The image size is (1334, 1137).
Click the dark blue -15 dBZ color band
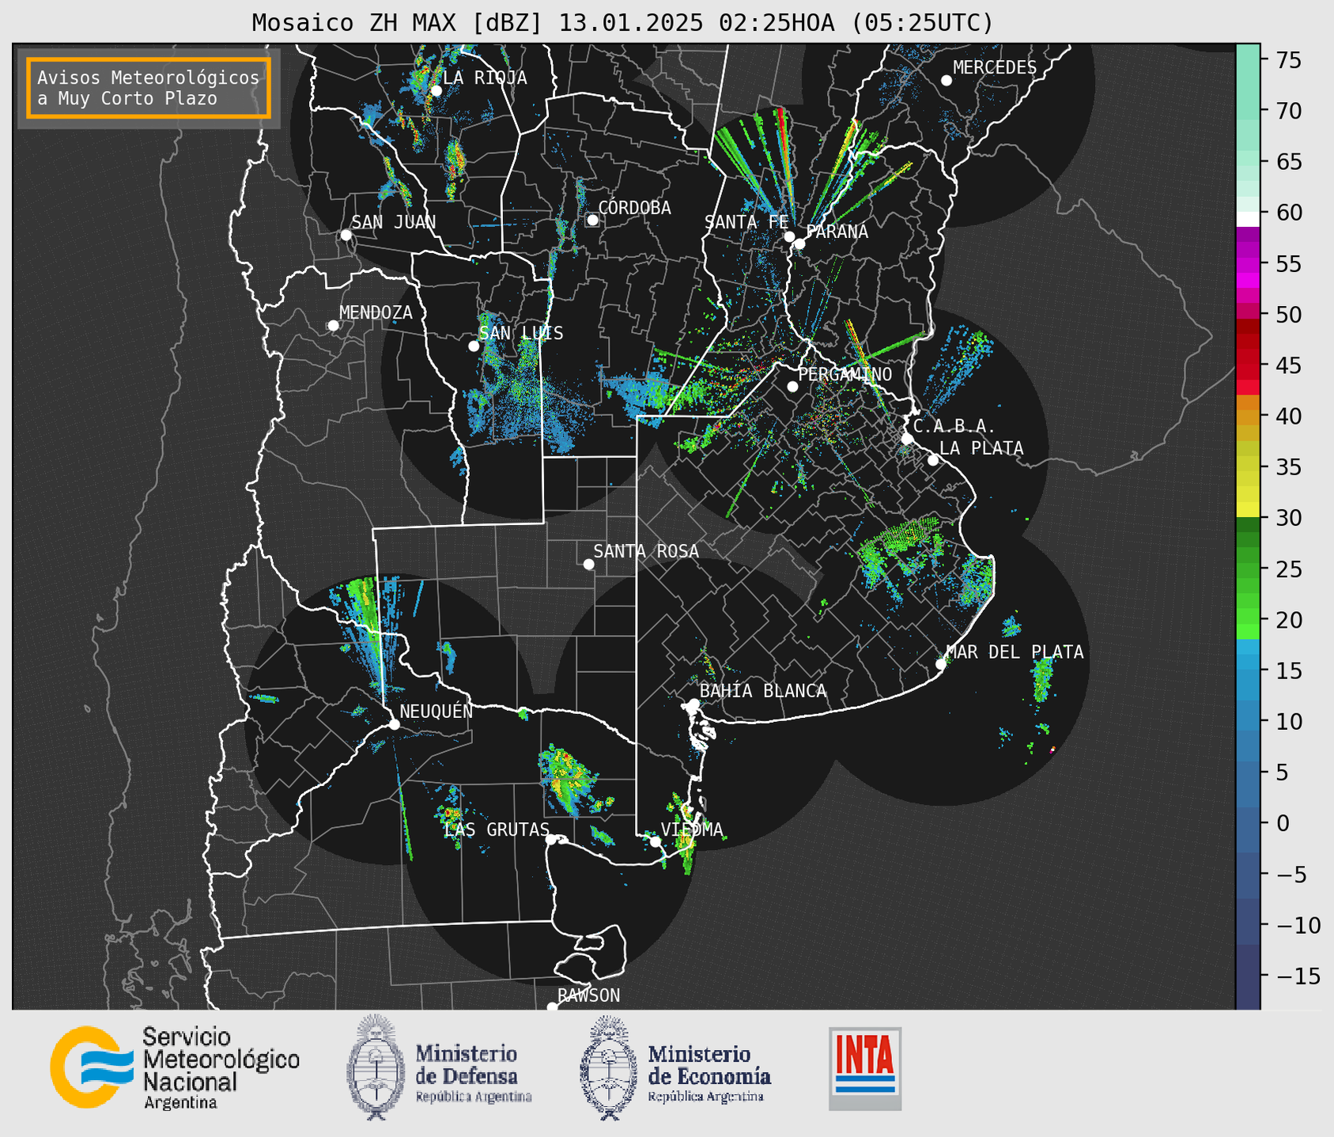click(1248, 976)
